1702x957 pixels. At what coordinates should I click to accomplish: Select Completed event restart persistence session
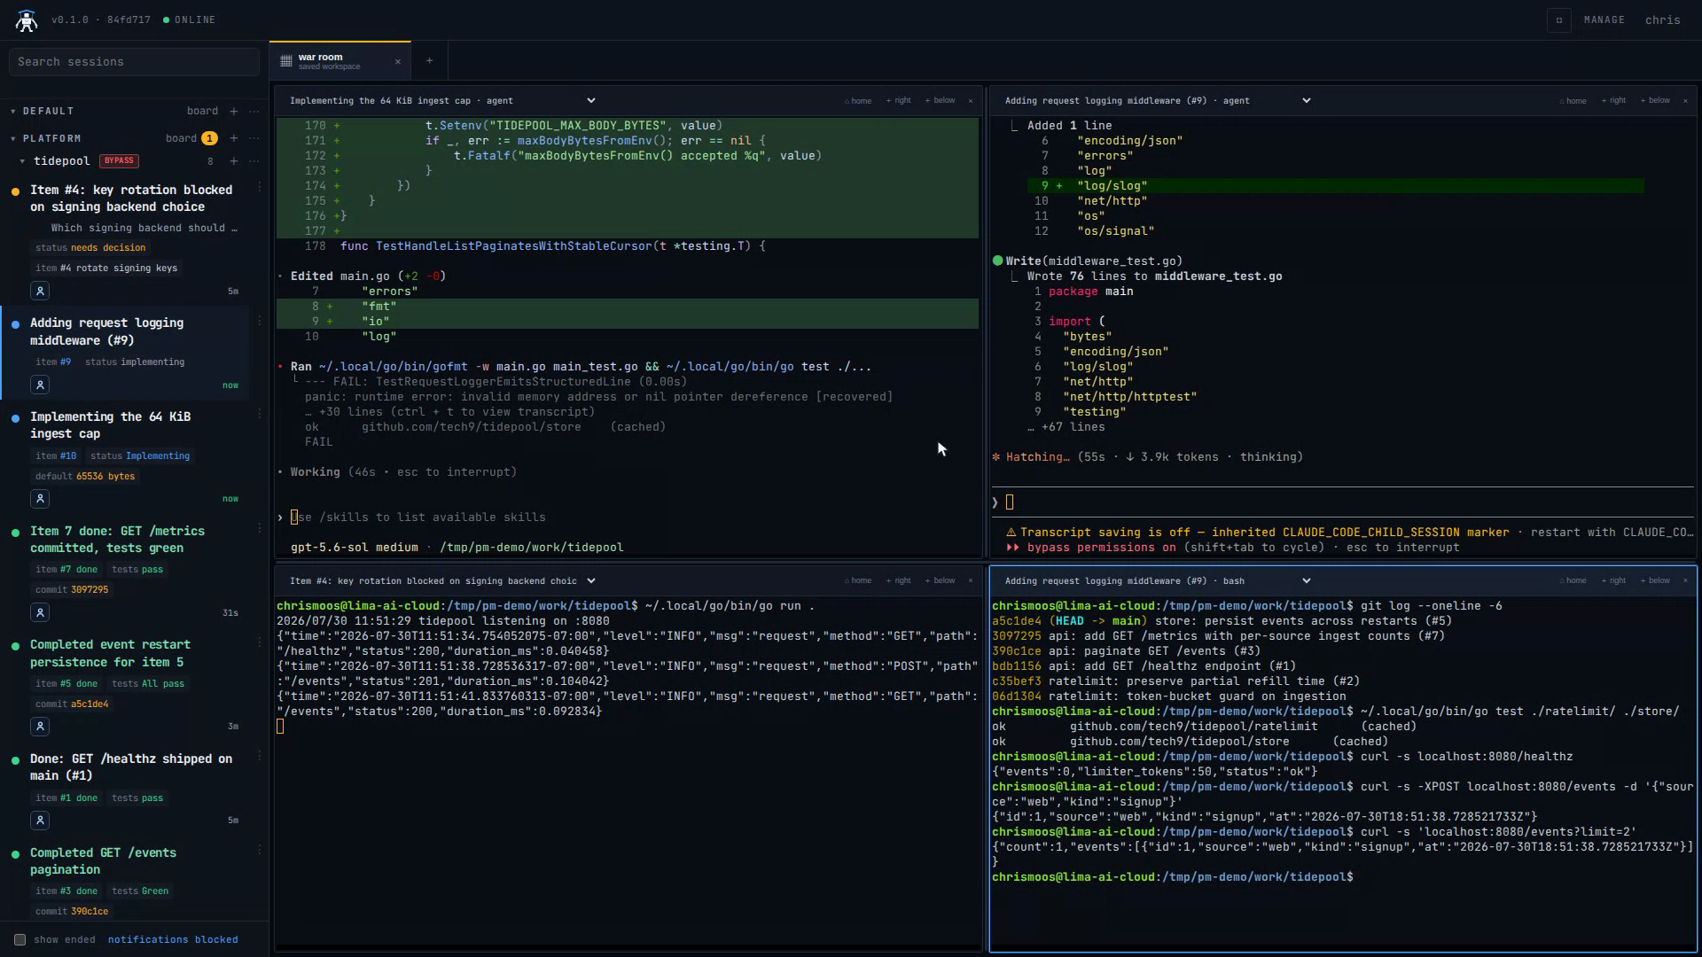[x=111, y=654]
